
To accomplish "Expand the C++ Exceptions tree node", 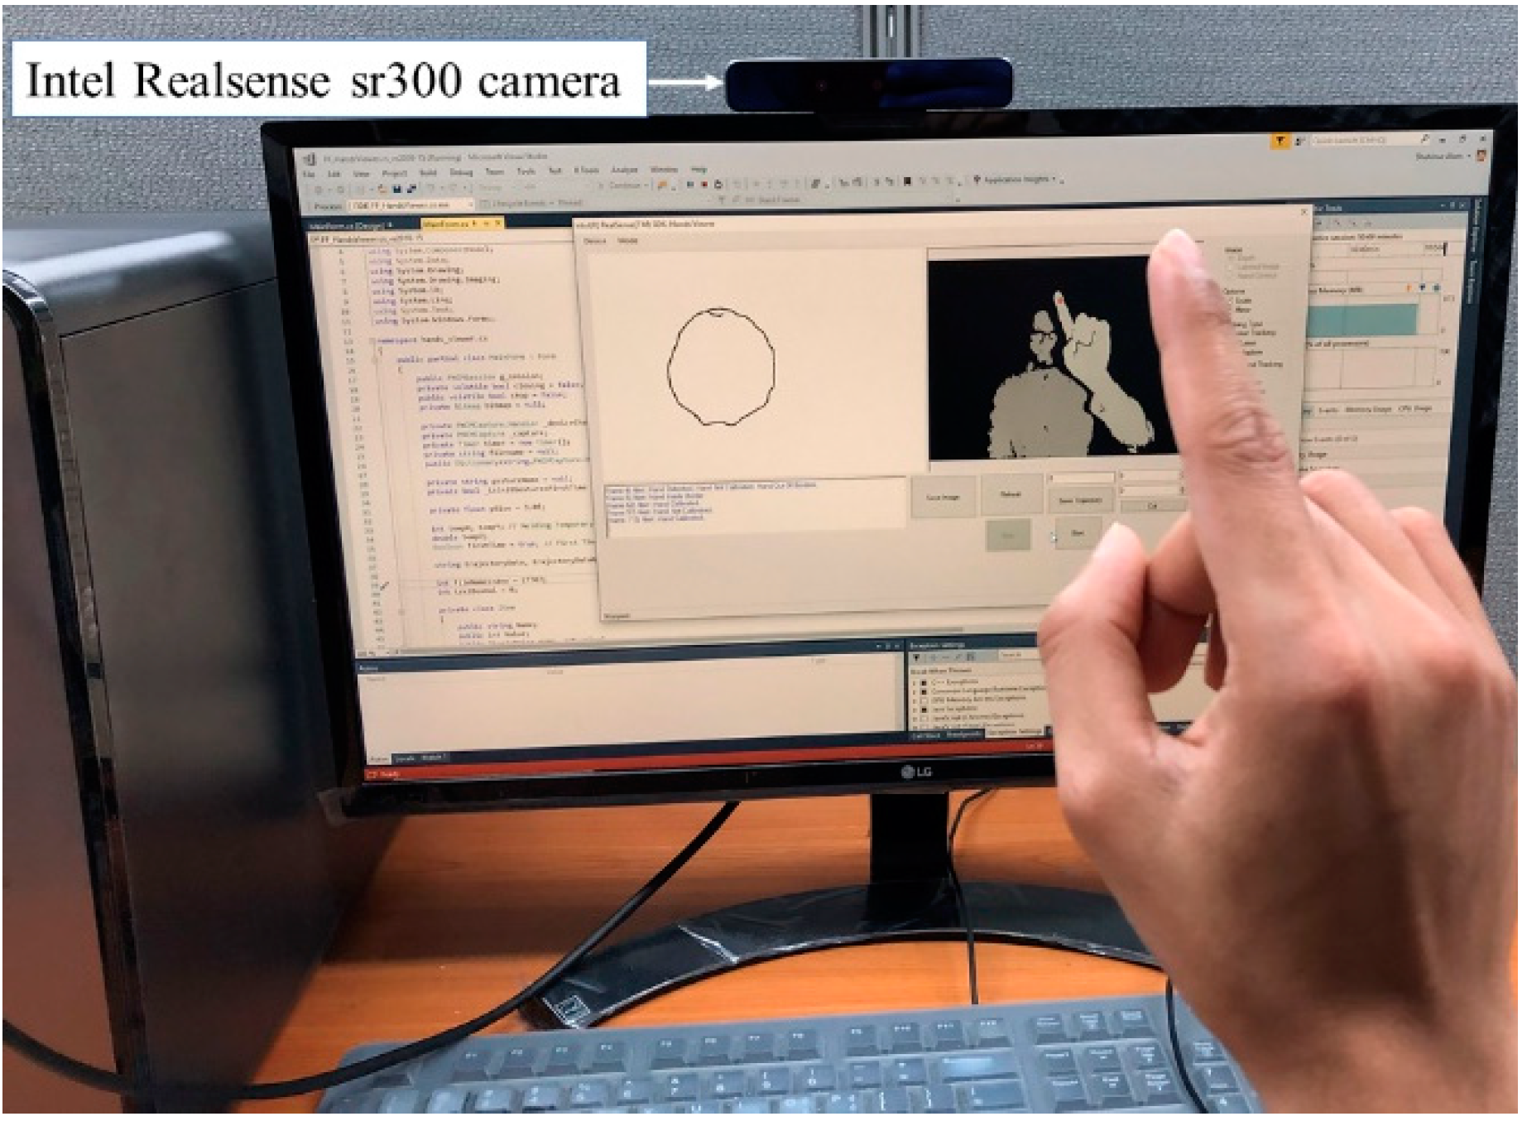I will click(x=914, y=683).
